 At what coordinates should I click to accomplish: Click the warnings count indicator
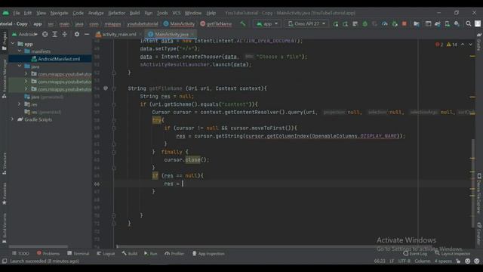click(451, 45)
